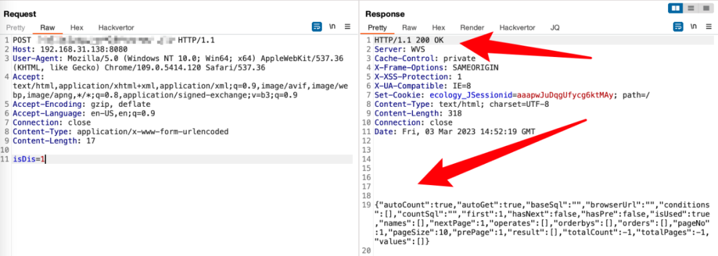
Task: Click request Content-Type x-www-form-urlencoded line
Action: tap(120, 132)
